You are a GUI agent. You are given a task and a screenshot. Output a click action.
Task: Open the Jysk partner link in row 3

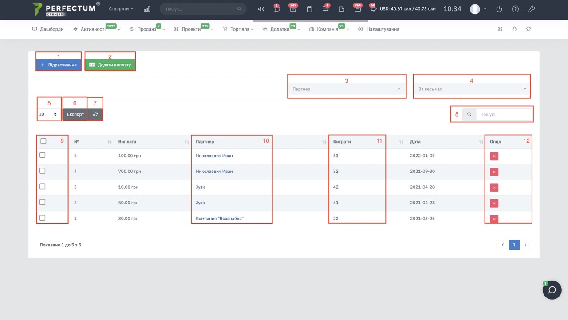[200, 187]
